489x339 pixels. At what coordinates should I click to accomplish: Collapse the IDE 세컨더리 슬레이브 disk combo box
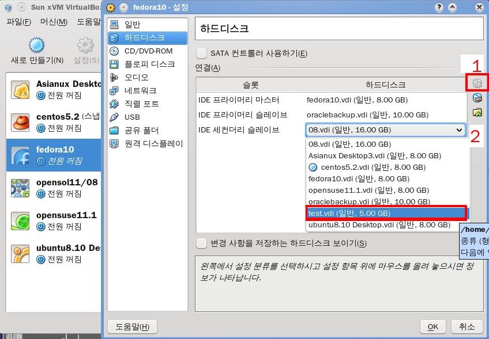(385, 130)
